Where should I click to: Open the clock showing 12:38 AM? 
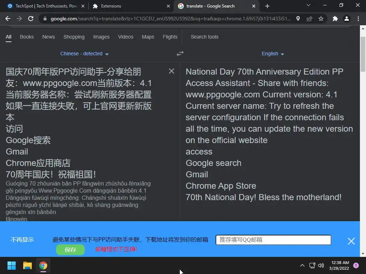[339, 265]
